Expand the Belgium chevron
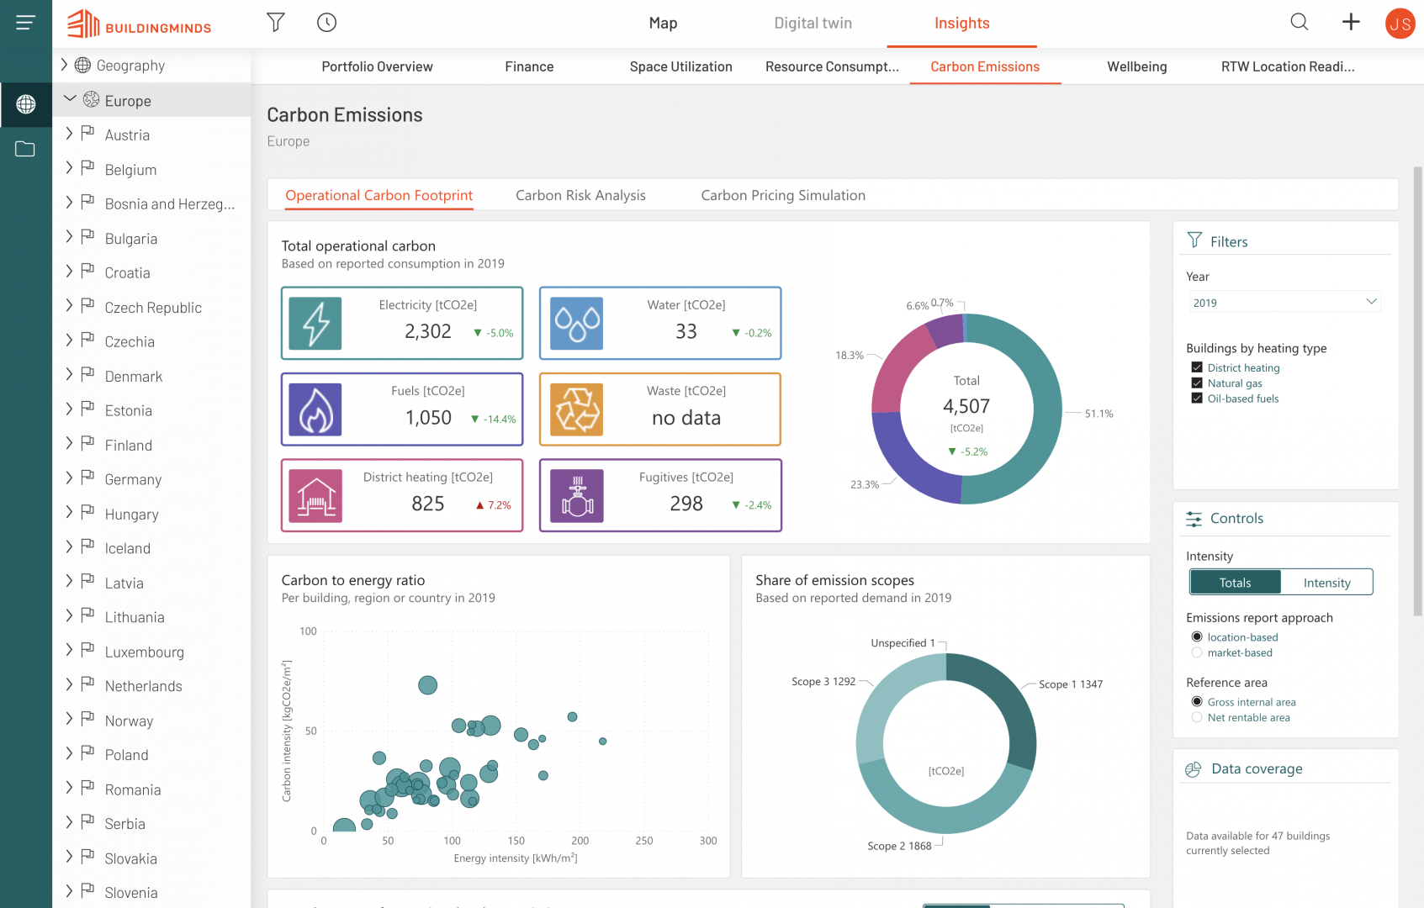 (x=69, y=167)
